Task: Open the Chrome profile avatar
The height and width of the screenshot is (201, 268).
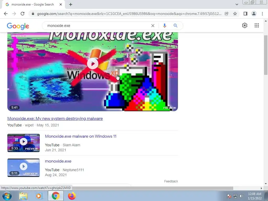Action: coord(254,14)
